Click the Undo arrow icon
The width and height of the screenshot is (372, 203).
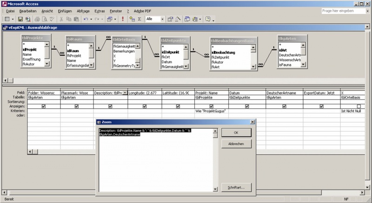(x=86, y=19)
